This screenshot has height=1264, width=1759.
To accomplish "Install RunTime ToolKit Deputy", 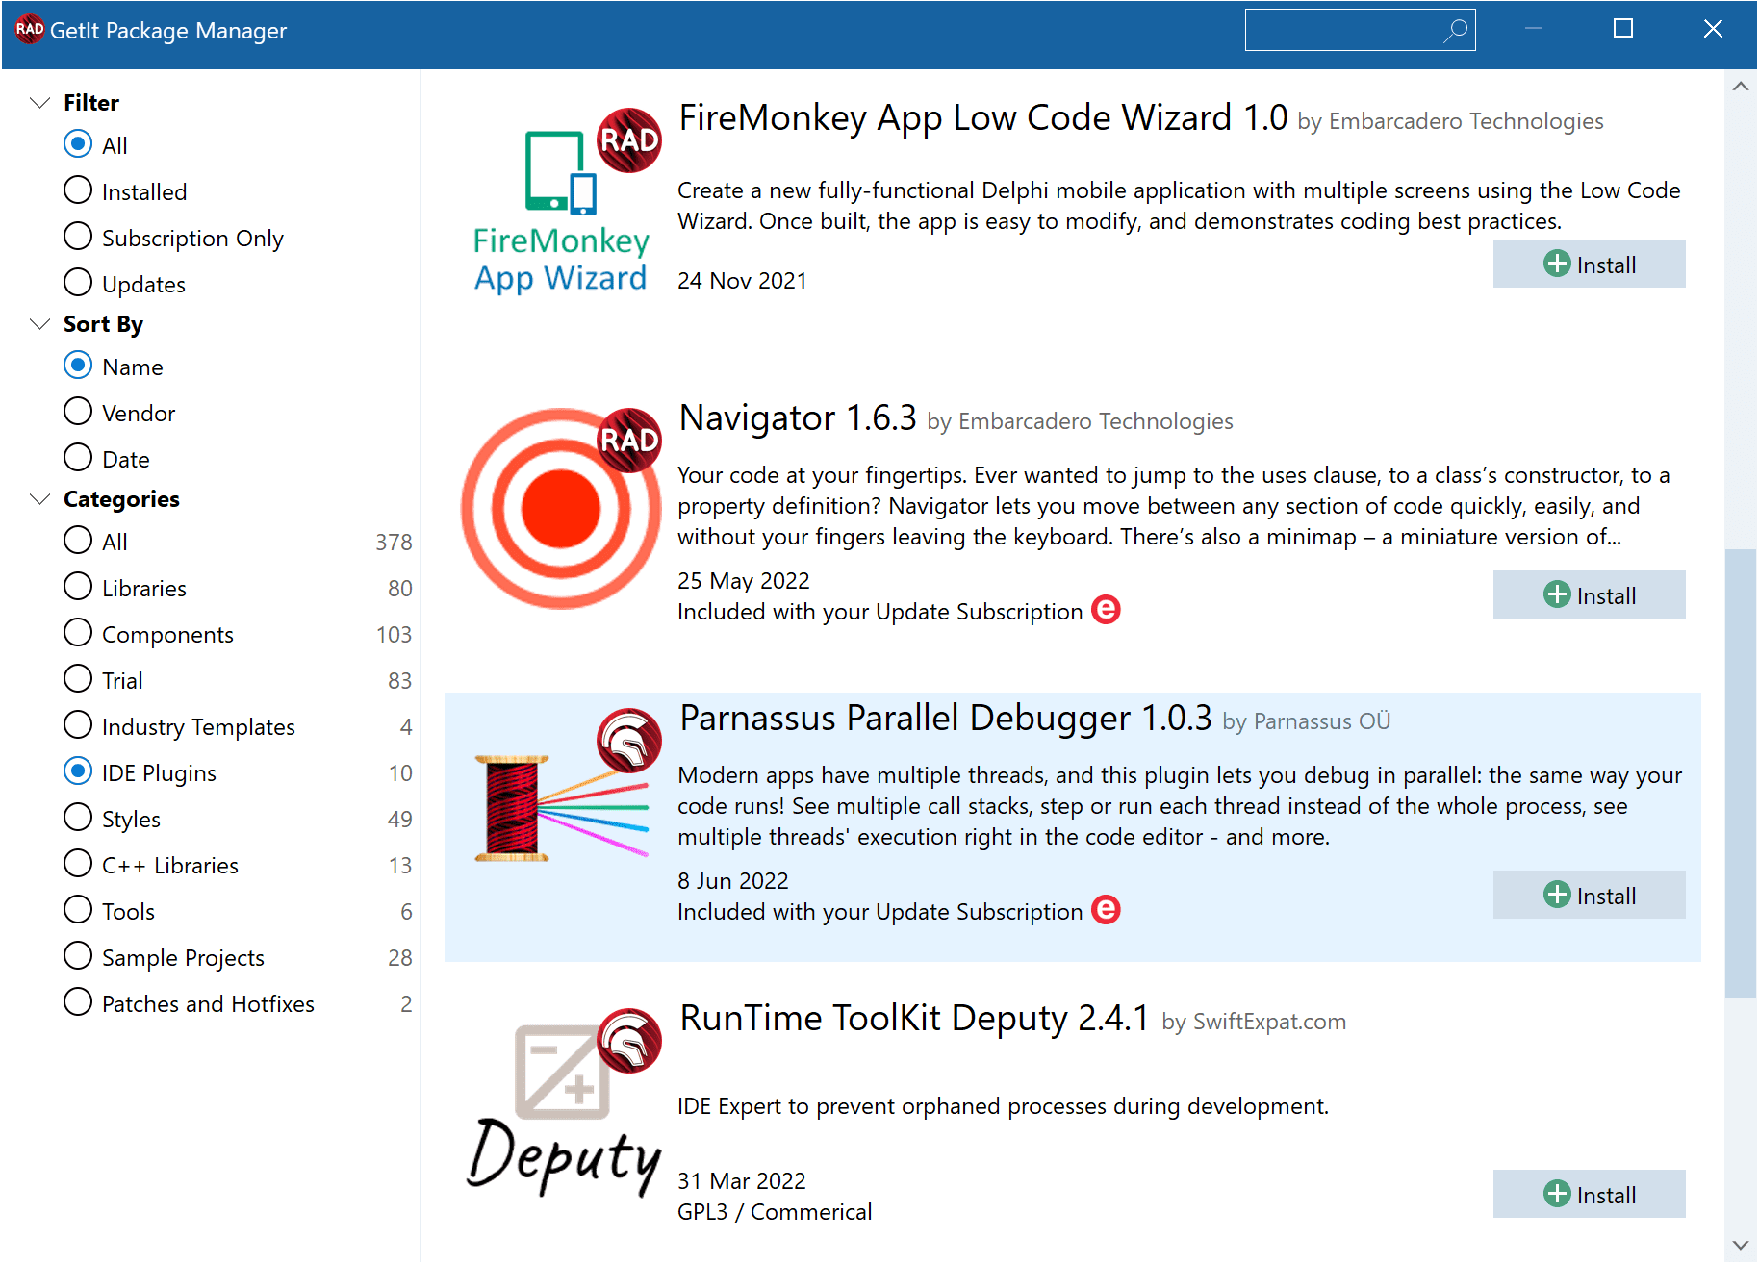I will coord(1589,1194).
